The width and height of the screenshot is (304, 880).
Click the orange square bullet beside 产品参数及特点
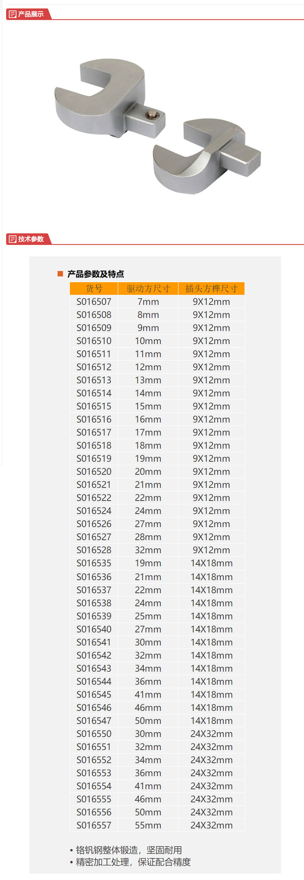60,274
